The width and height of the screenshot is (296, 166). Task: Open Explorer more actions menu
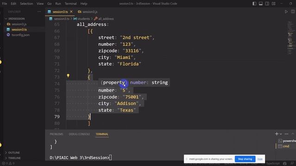coord(39,12)
